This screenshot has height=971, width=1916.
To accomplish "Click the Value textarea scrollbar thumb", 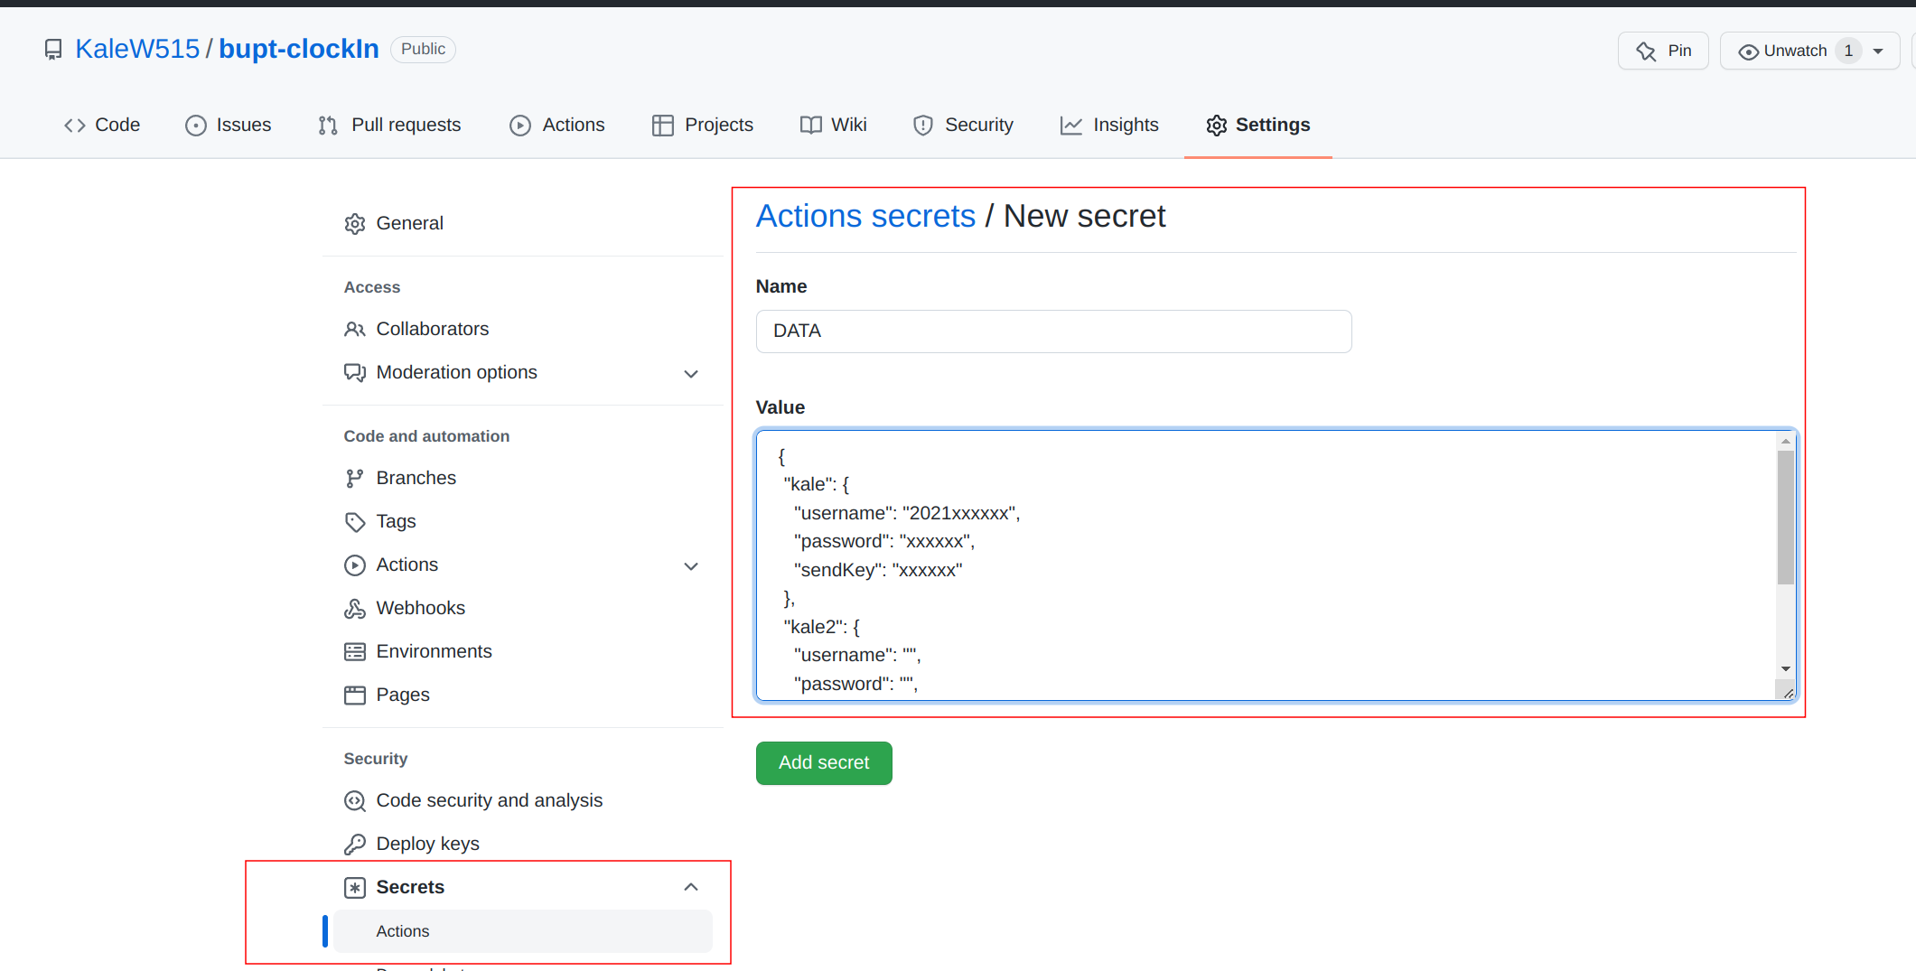I will click(x=1785, y=518).
